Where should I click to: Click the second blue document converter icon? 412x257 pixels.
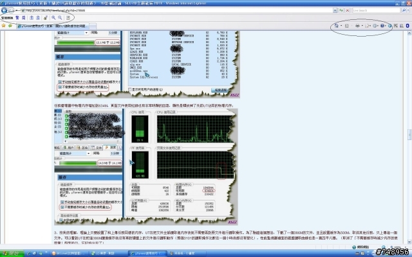[38, 18]
